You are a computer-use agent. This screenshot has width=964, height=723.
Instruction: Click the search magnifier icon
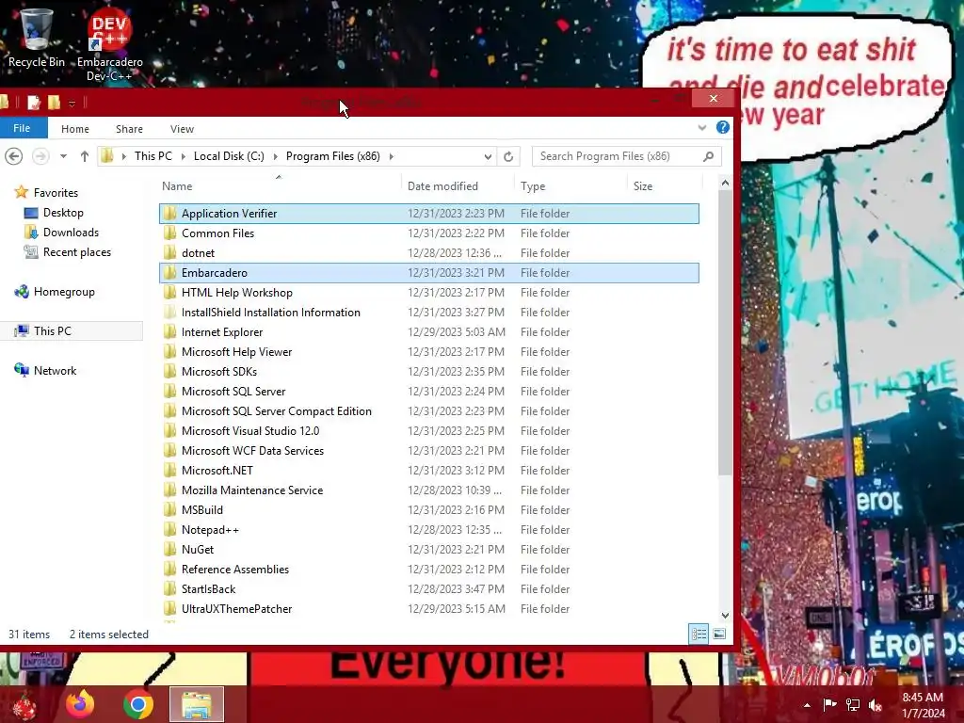(708, 156)
